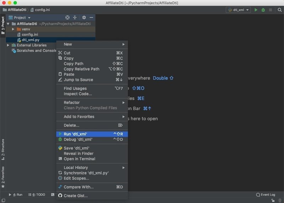Click Create Gist... entry
This screenshot has height=203, width=284.
click(92, 196)
